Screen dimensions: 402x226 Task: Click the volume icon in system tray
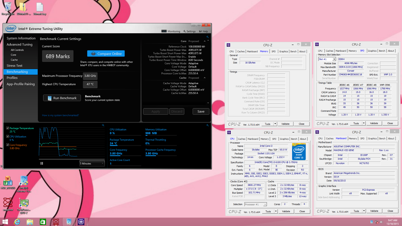(382, 222)
